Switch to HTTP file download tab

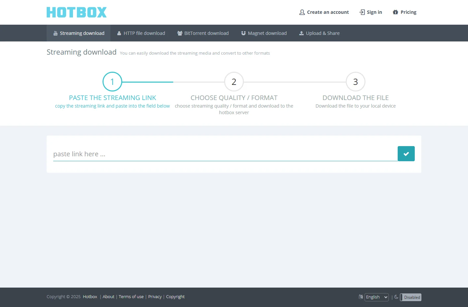[141, 33]
